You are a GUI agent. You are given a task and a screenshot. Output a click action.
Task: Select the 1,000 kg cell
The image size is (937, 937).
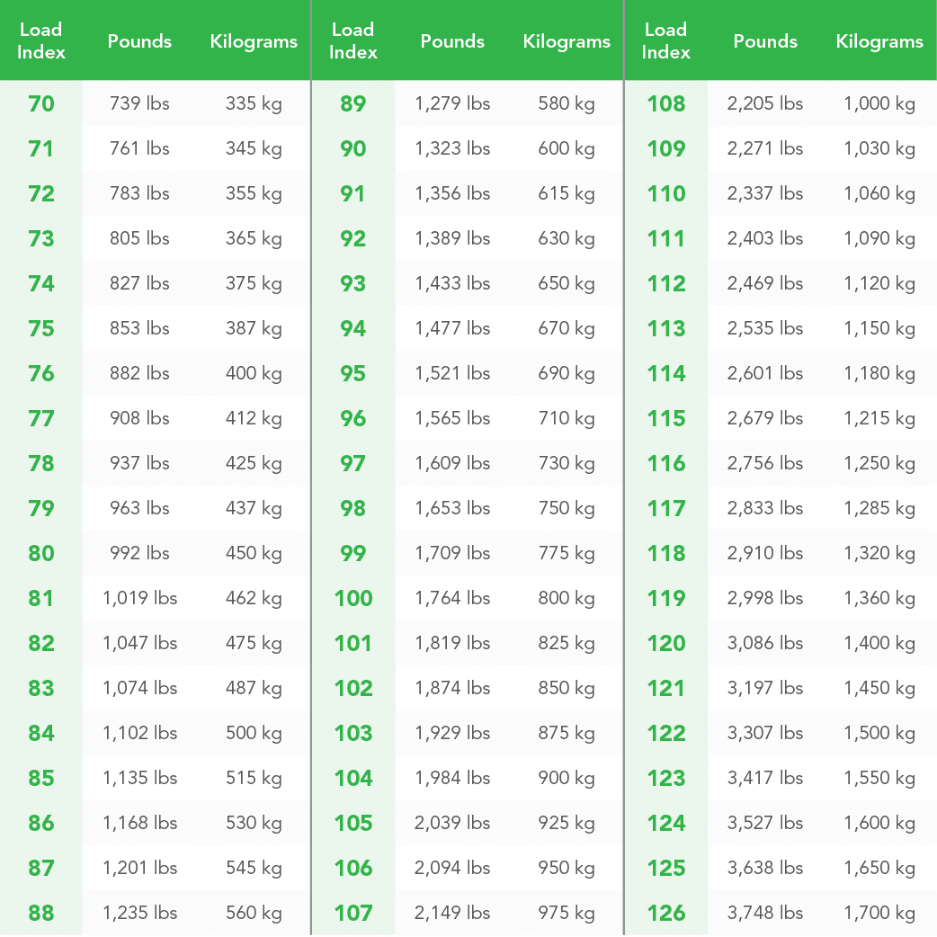click(x=879, y=104)
